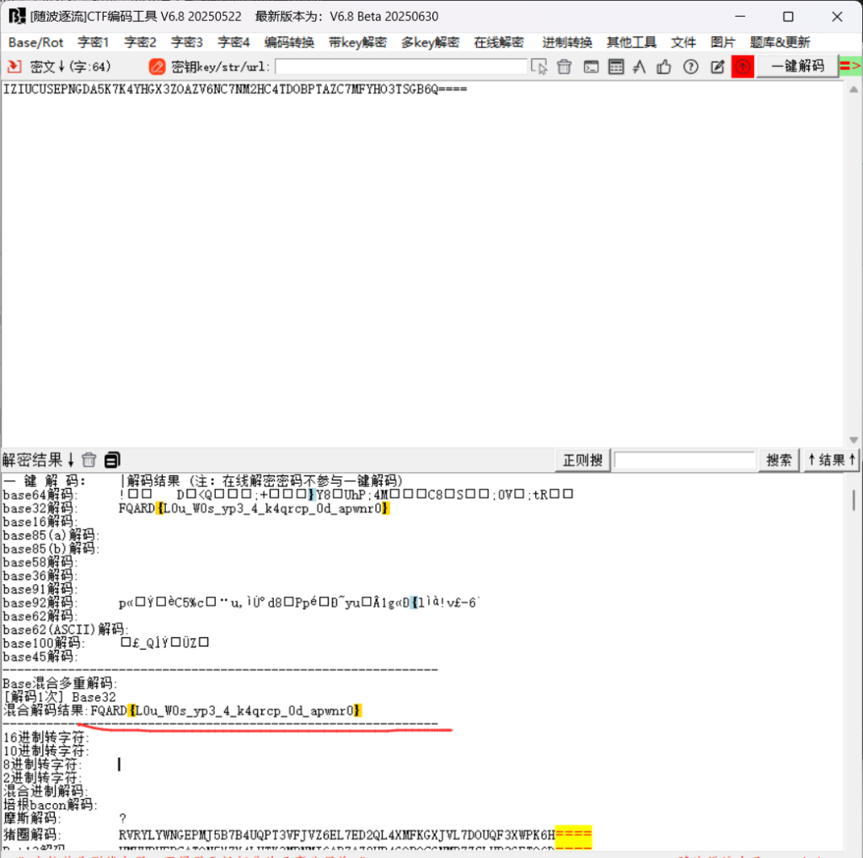Click the red upload arrow icon
The image size is (863, 858).
[x=742, y=67]
